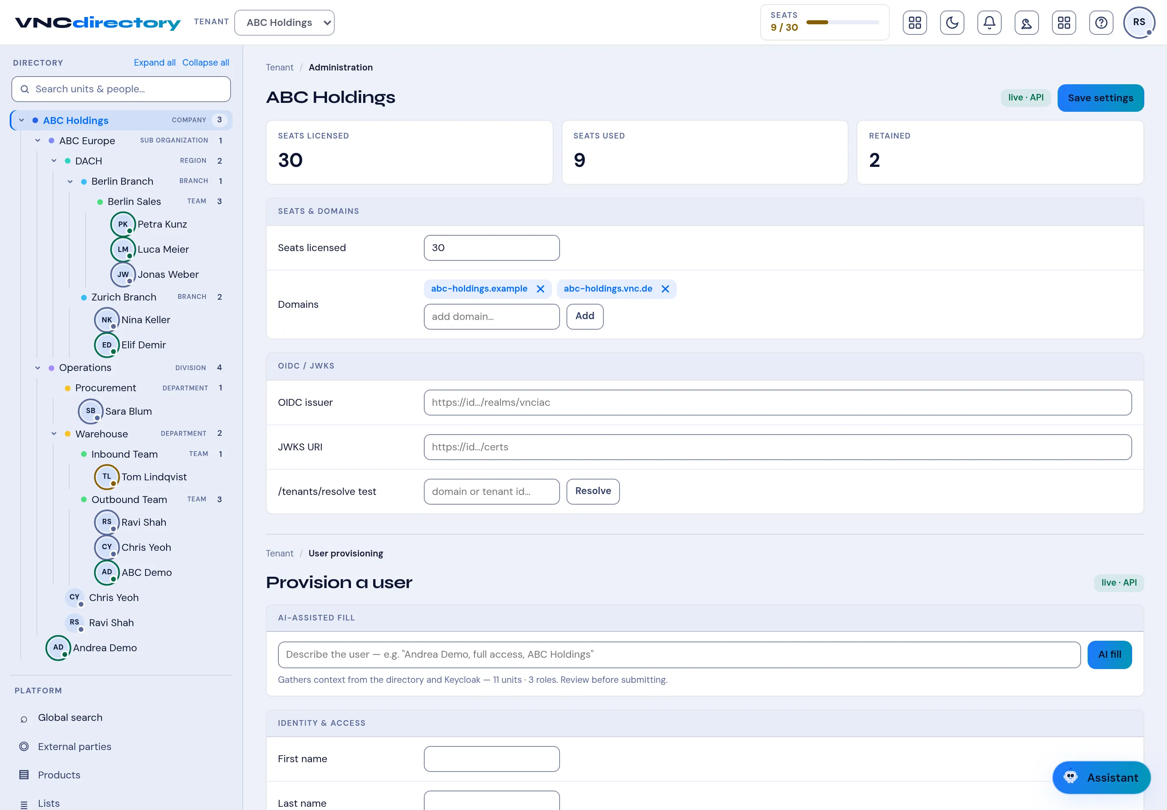Open the help question-mark icon
Screen dimensions: 1167x810
[1101, 23]
